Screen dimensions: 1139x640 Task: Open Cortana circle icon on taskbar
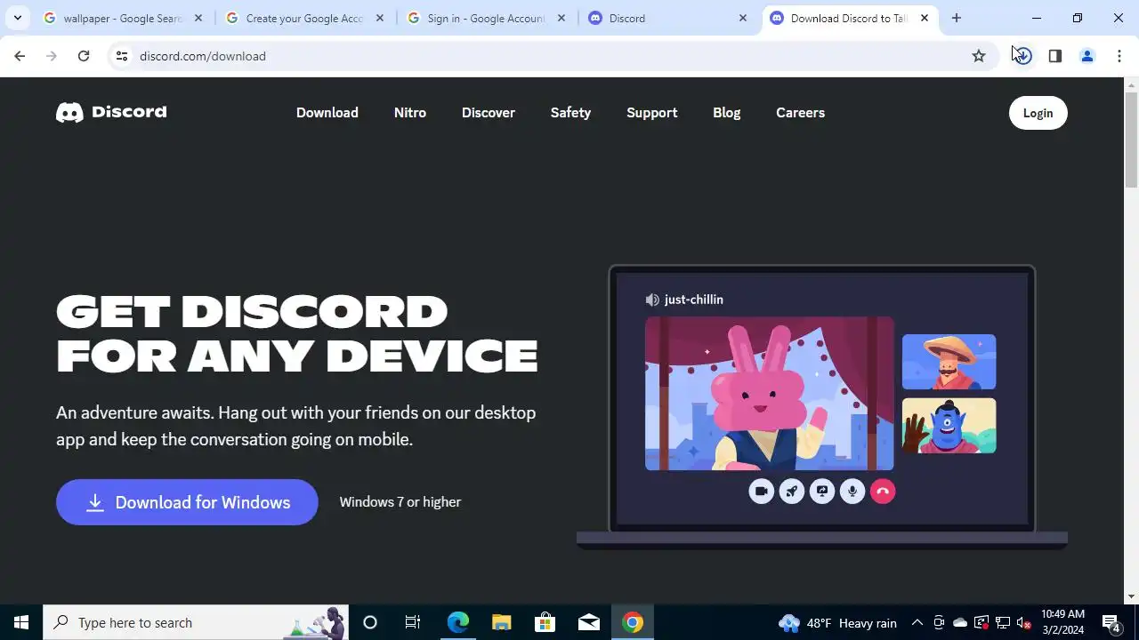click(x=370, y=622)
